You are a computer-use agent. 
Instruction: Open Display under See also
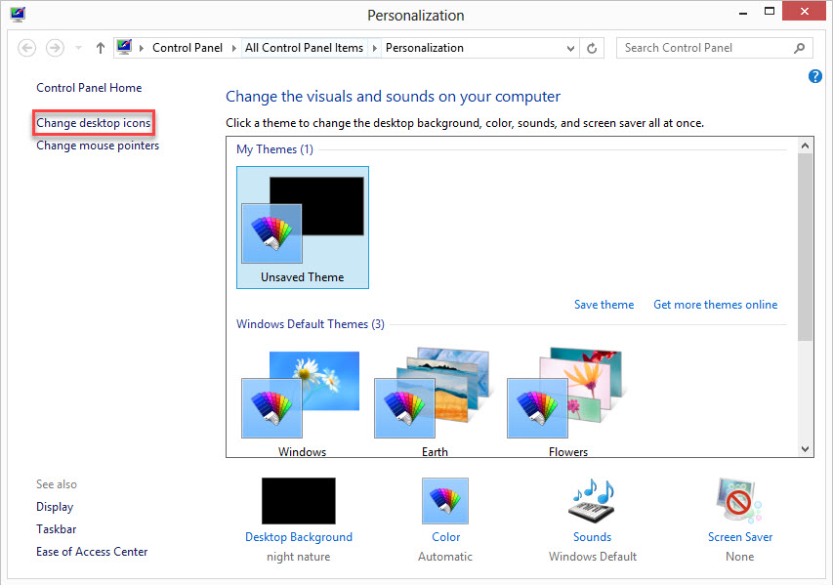(55, 507)
